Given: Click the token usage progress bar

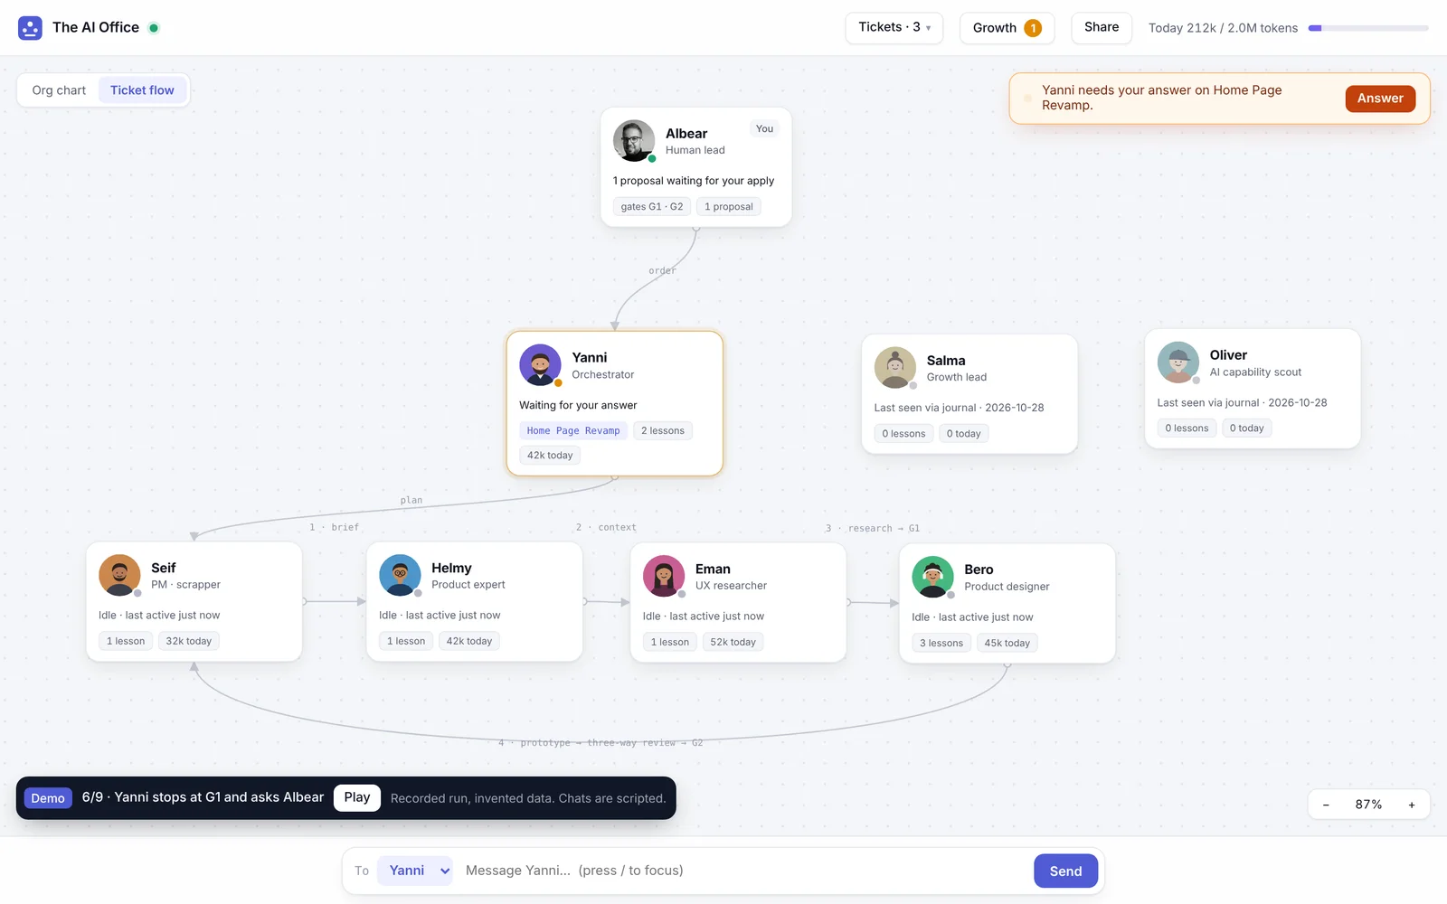Looking at the screenshot, I should tap(1368, 28).
